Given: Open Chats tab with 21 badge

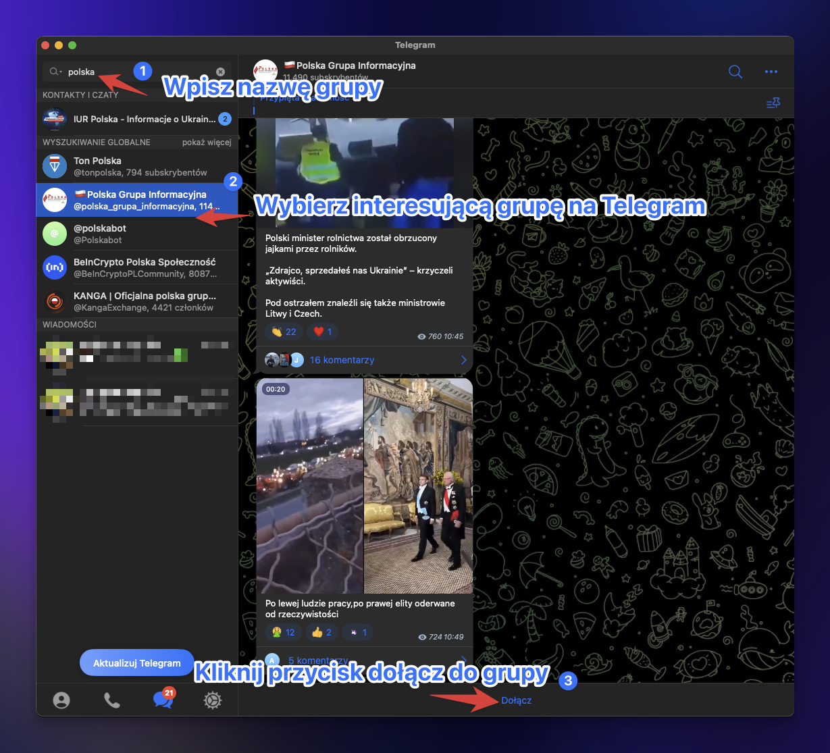Looking at the screenshot, I should [163, 698].
